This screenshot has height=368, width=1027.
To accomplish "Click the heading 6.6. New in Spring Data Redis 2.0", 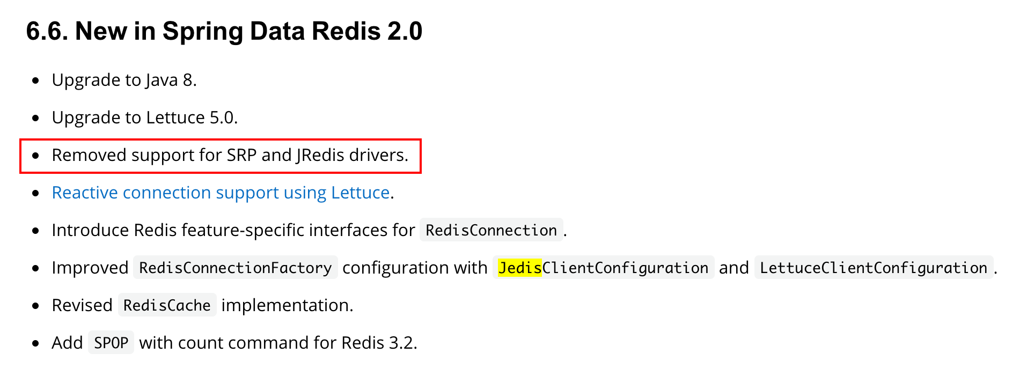I will point(224,31).
